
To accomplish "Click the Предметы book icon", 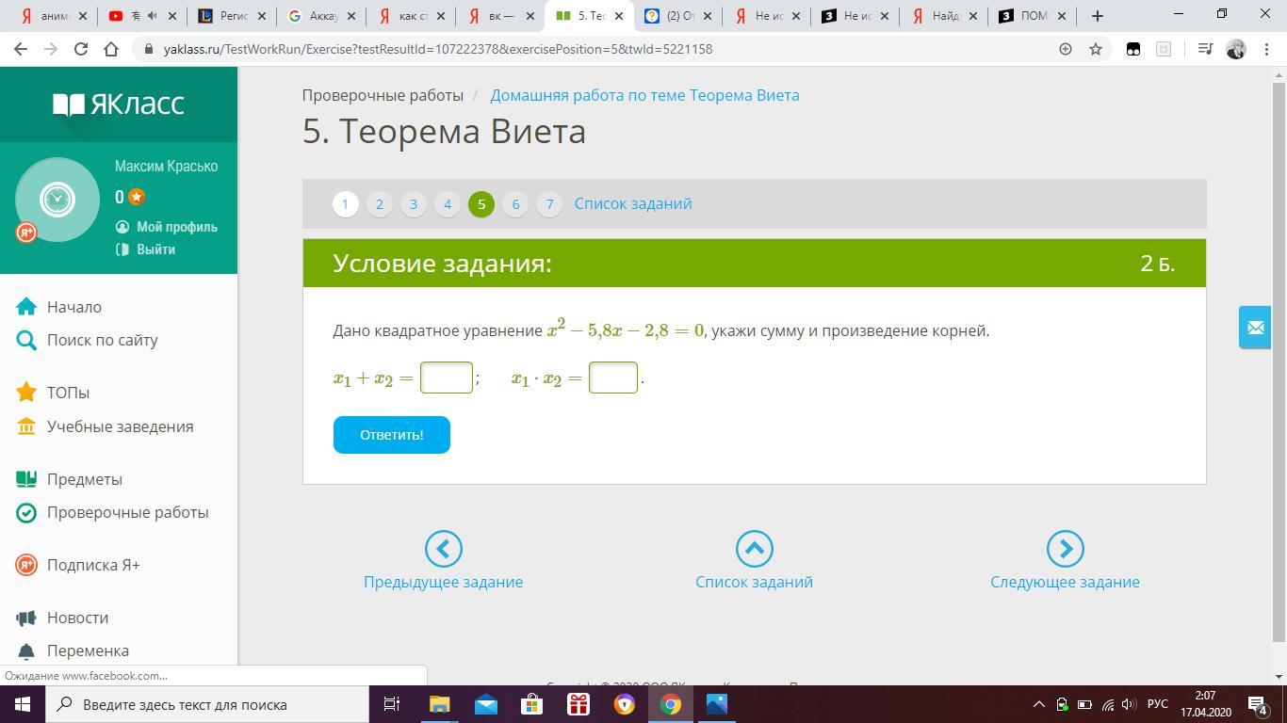I will [26, 479].
